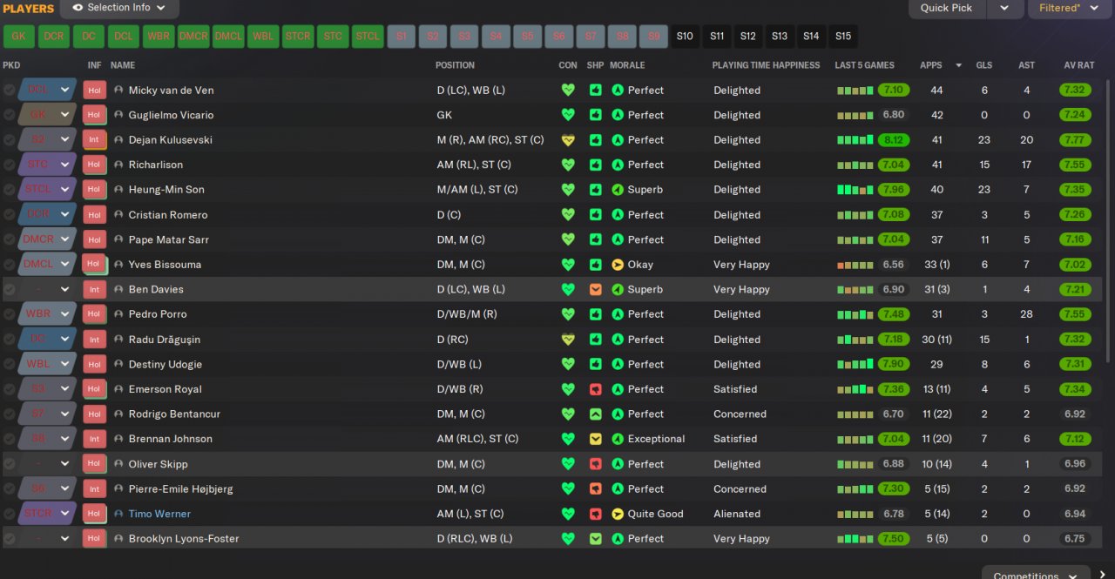Click Ben Davies' orange match sharpness icon
This screenshot has width=1115, height=579.
(596, 289)
